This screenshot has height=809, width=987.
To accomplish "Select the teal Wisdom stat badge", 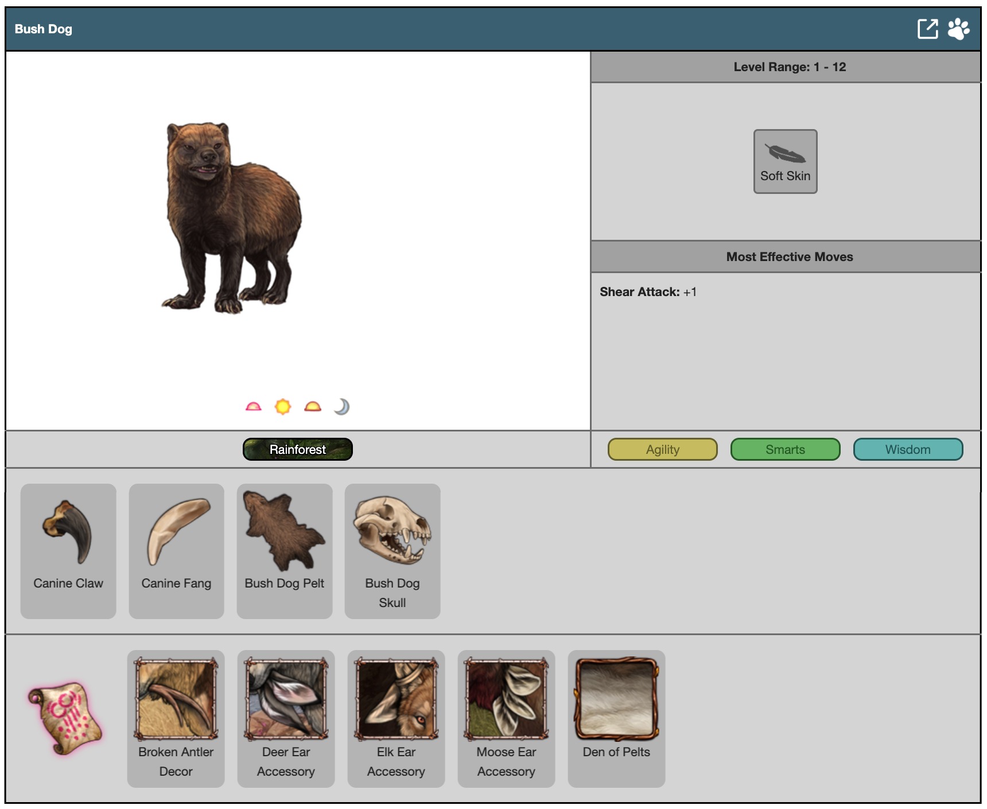I will pyautogui.click(x=907, y=449).
